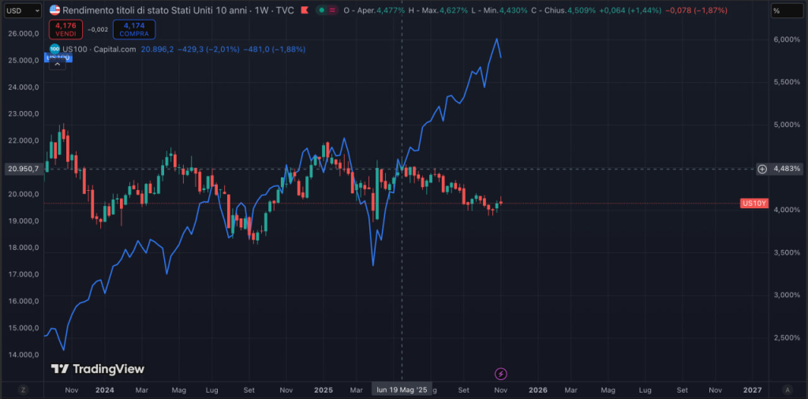This screenshot has height=399, width=808.
Task: Click the US100 symbol logo icon
Action: 54,49
